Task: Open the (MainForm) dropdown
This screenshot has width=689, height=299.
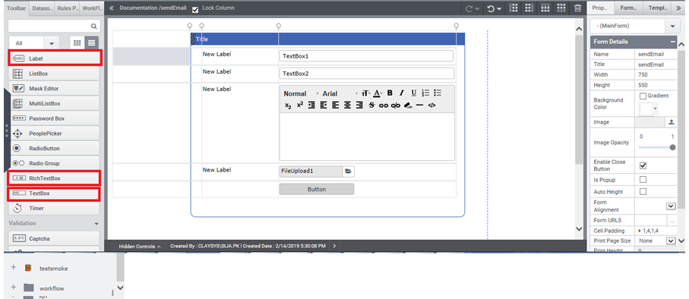Action: 633,26
